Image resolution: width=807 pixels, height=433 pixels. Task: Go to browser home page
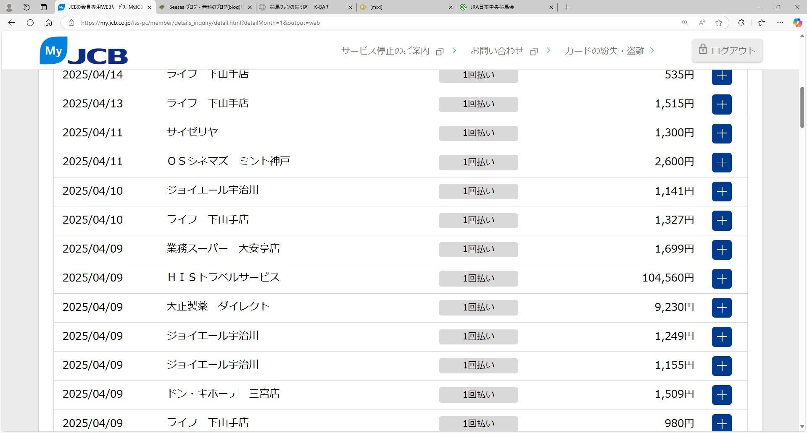click(x=49, y=23)
